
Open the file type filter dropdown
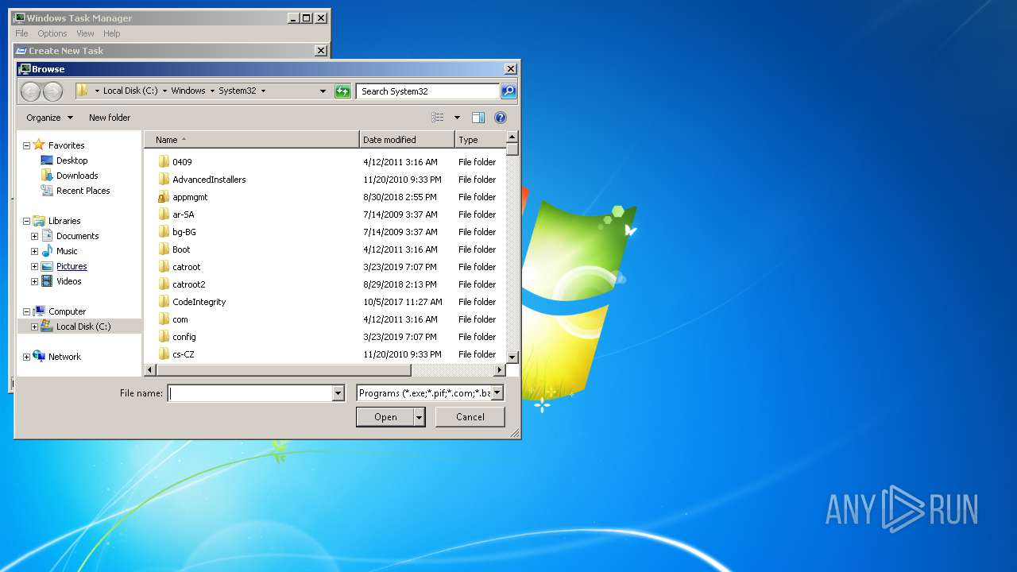point(497,392)
